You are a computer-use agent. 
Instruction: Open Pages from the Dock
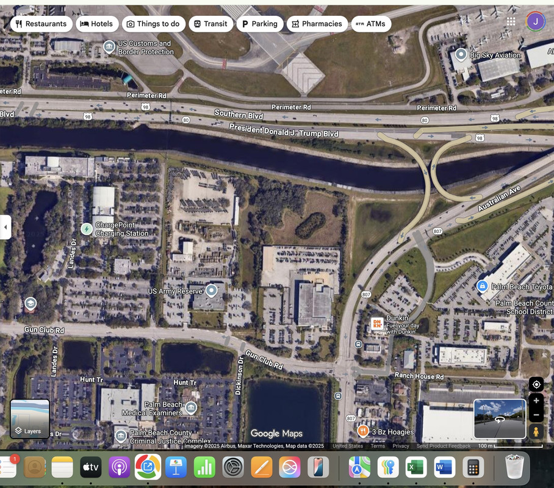tap(262, 467)
